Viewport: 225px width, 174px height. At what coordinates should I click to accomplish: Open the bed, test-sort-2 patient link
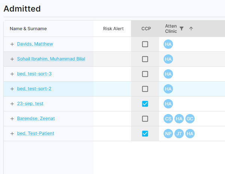coord(34,89)
